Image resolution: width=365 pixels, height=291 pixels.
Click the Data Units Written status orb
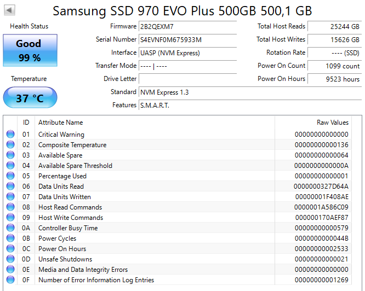click(x=10, y=197)
